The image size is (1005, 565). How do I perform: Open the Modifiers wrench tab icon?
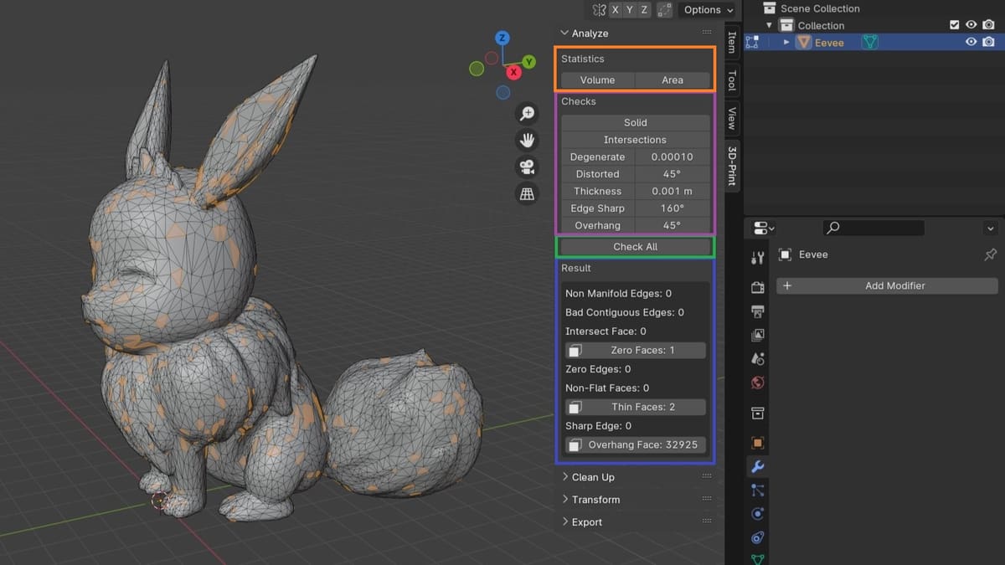(x=758, y=467)
